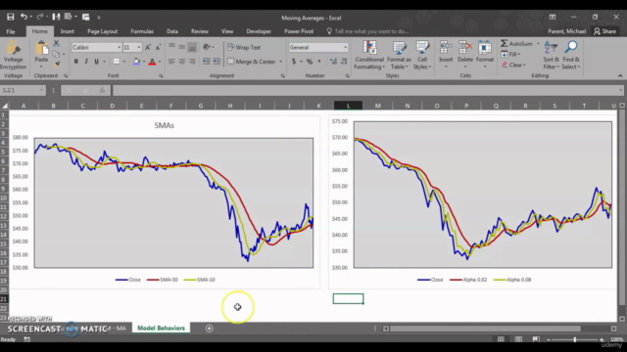Switch to the Formulas tab
627x352 pixels.
pos(142,31)
